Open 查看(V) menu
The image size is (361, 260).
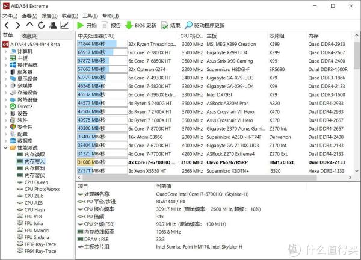[x=29, y=16]
